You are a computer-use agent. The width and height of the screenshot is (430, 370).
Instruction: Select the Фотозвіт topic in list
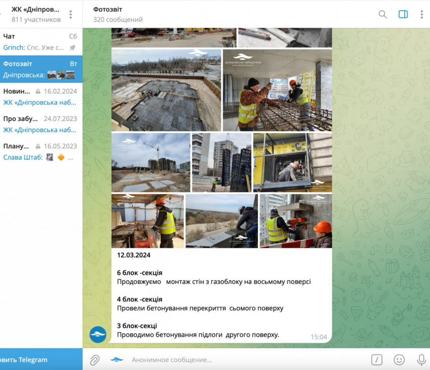[x=41, y=69]
